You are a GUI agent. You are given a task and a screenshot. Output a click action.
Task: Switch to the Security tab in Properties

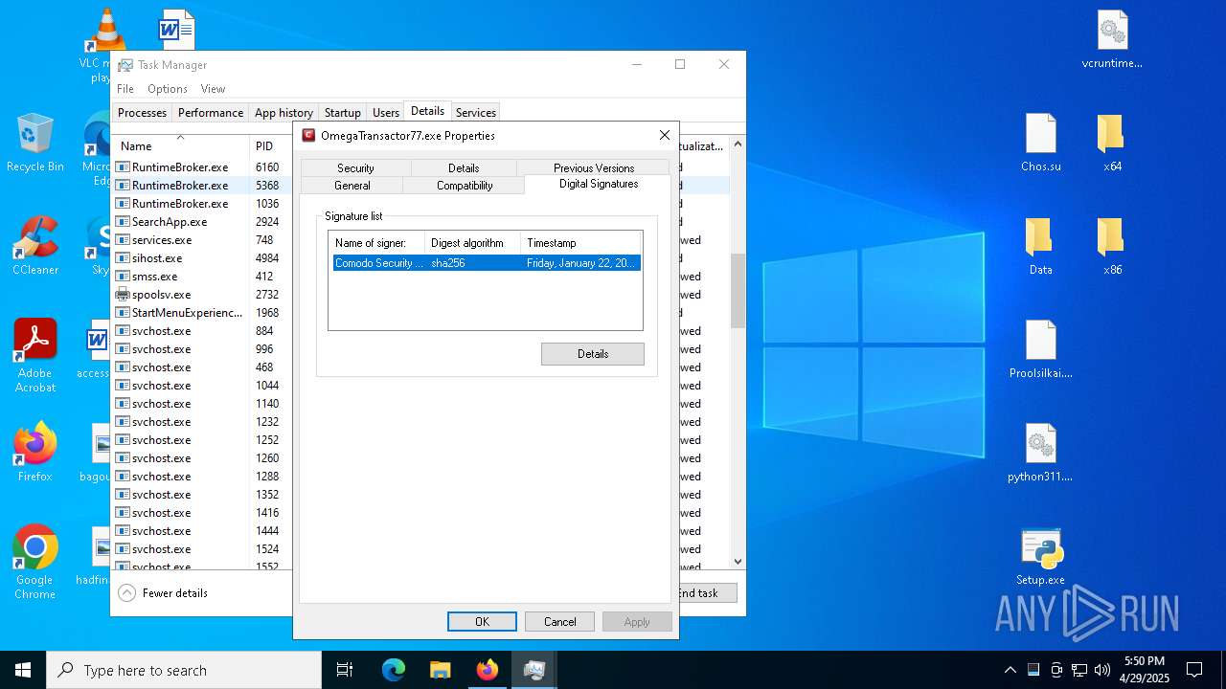point(355,167)
